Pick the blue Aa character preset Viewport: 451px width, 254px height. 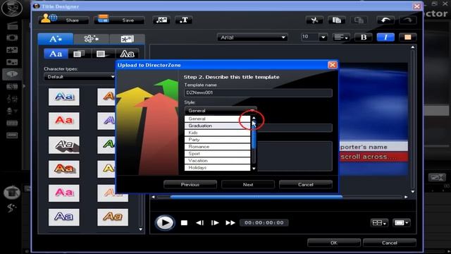[64, 97]
